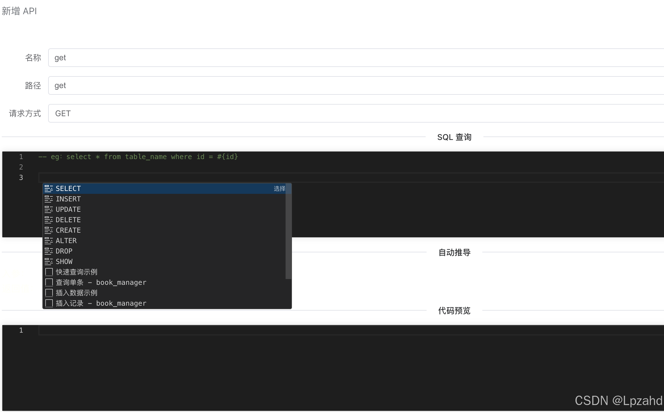Click the keyword icon beside UPDATE suggestion
Image resolution: width=664 pixels, height=412 pixels.
[x=49, y=209]
